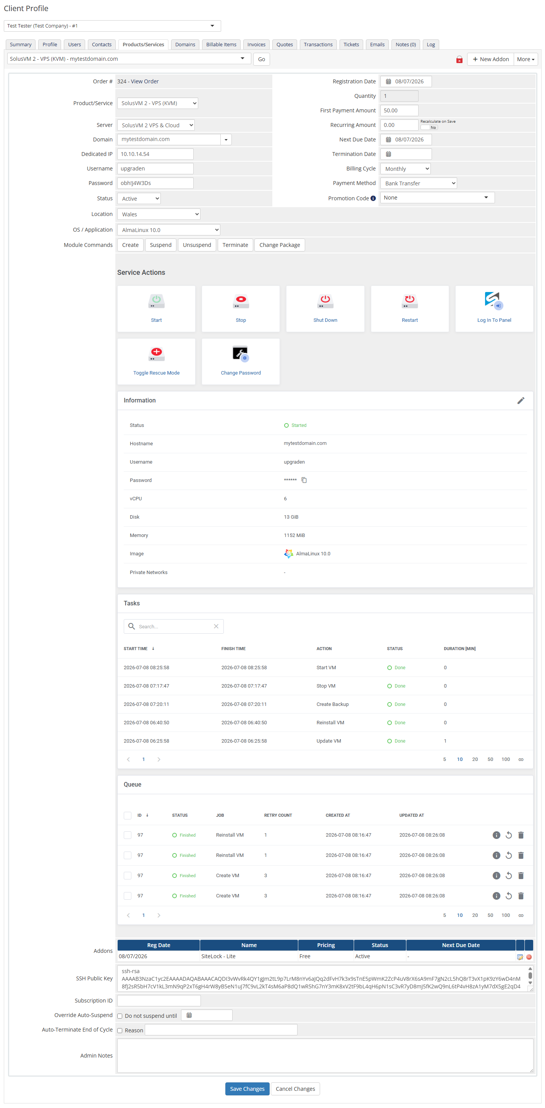Viewport: 545px width, 1108px height.
Task: Open the Do not suspend until calendar
Action: (189, 1015)
